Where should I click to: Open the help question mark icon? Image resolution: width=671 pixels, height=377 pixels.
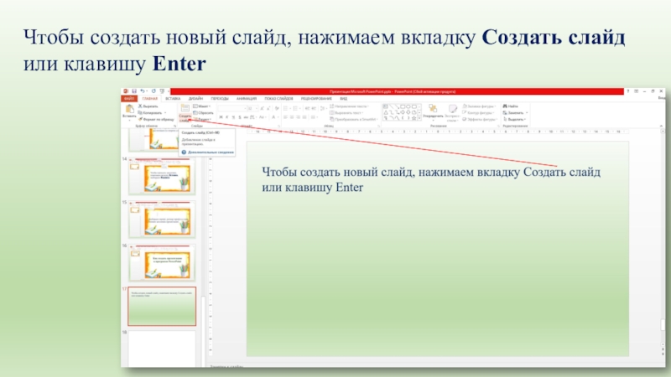click(x=627, y=91)
